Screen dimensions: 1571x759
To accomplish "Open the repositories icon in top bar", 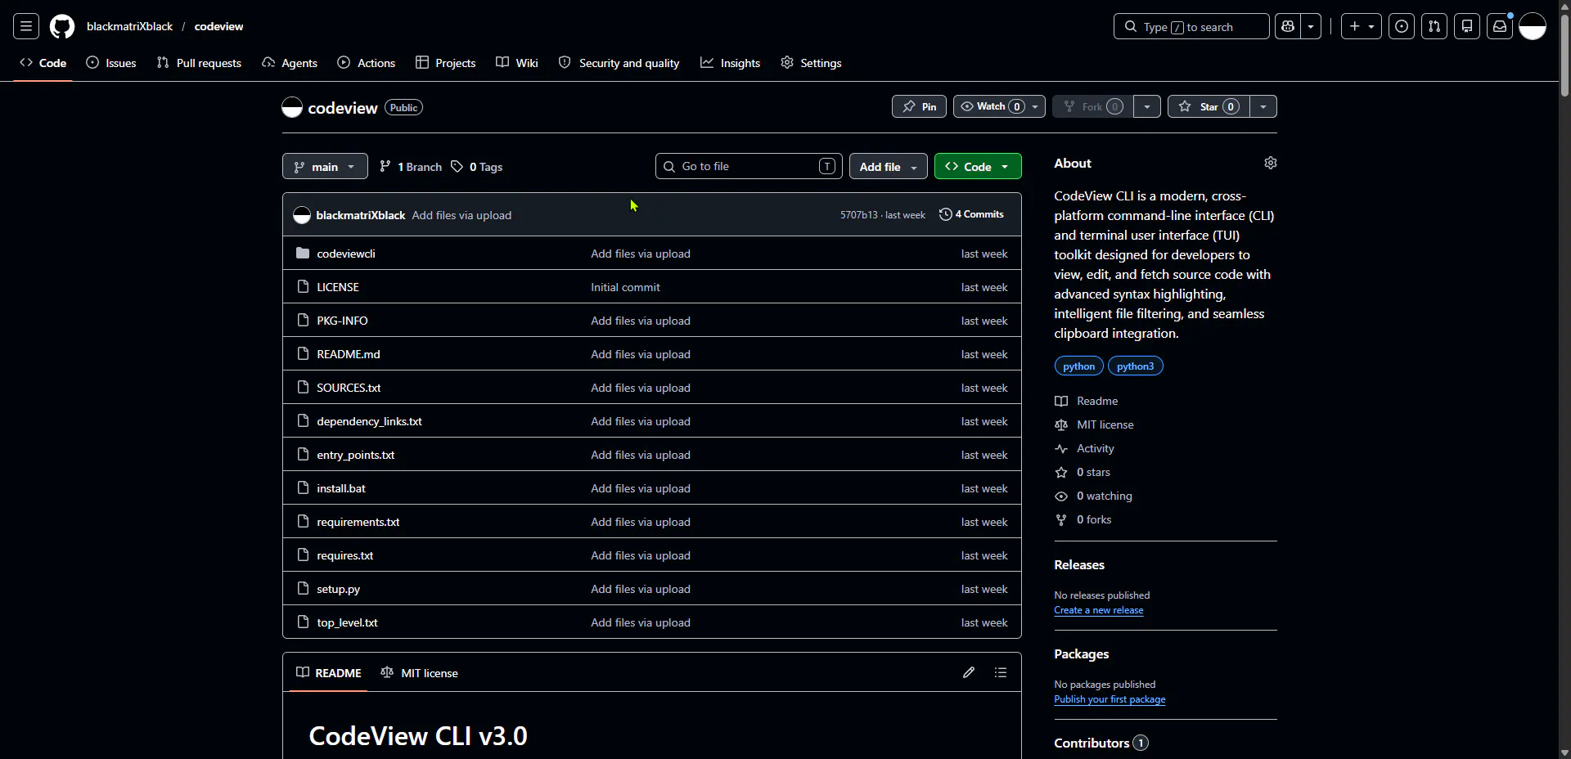I will click(1467, 26).
